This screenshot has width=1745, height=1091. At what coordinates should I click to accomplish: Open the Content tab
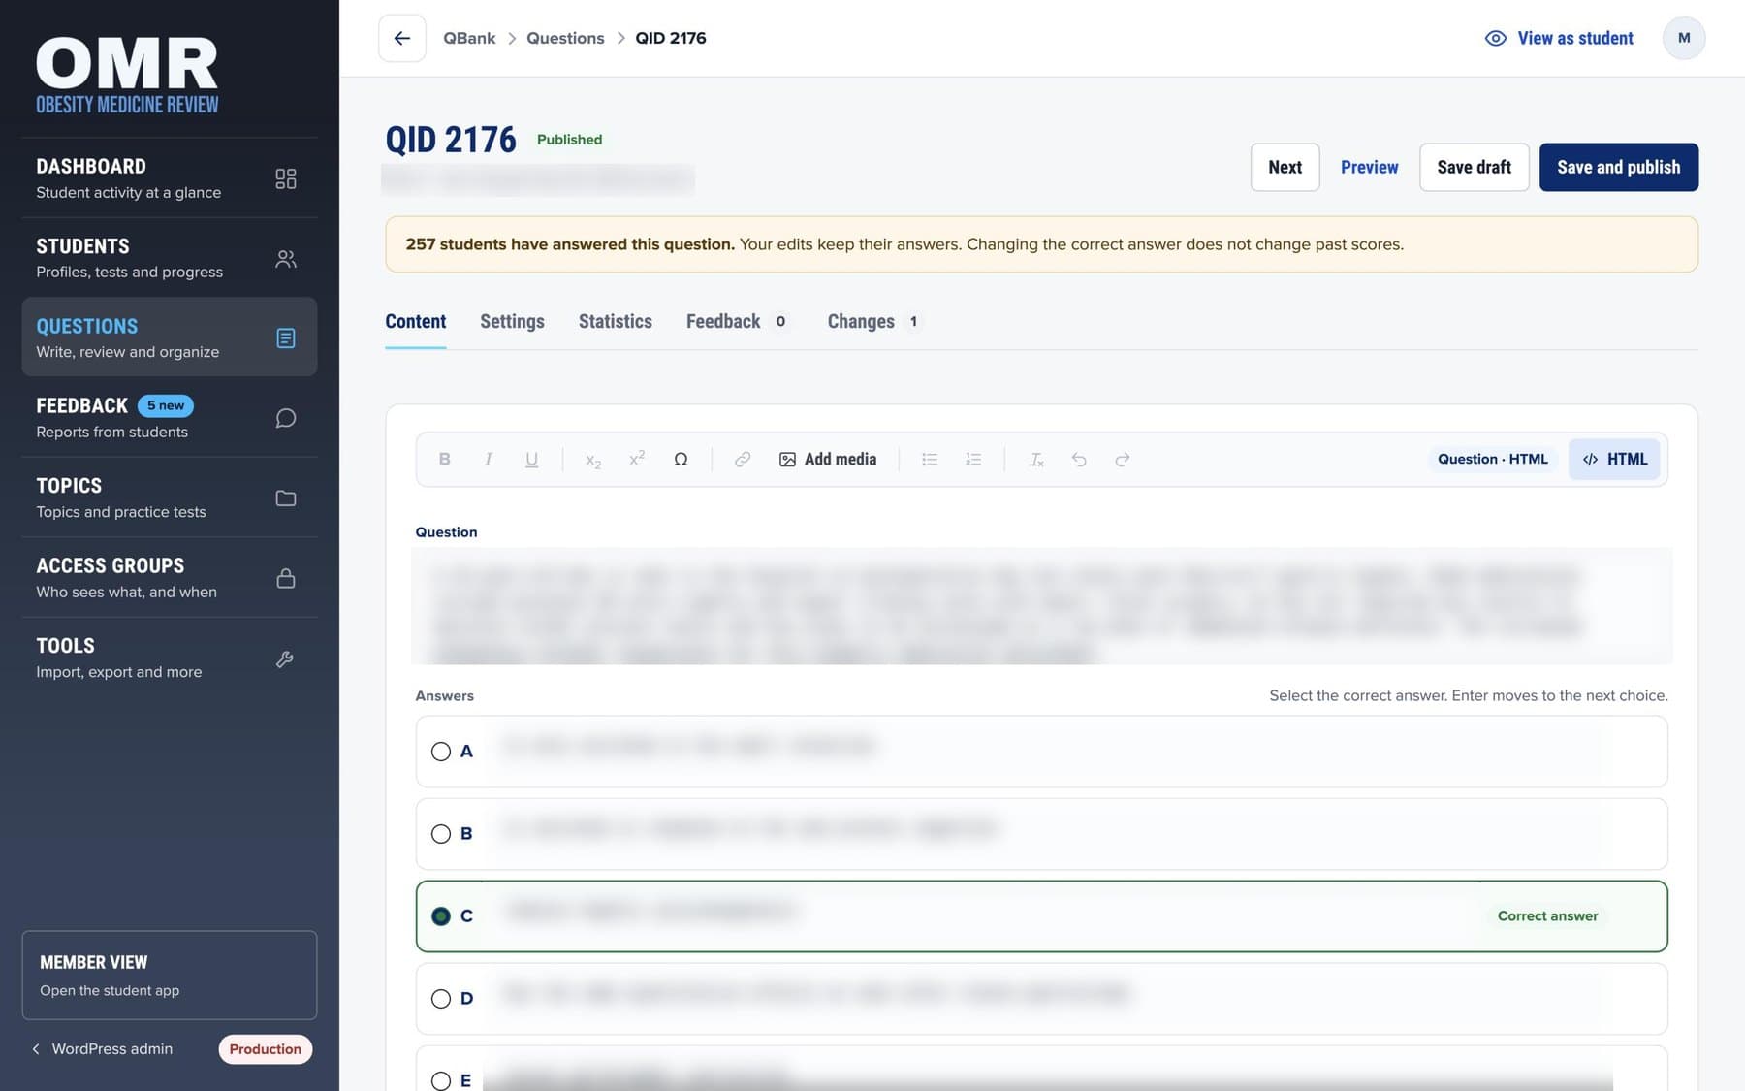pyautogui.click(x=416, y=321)
